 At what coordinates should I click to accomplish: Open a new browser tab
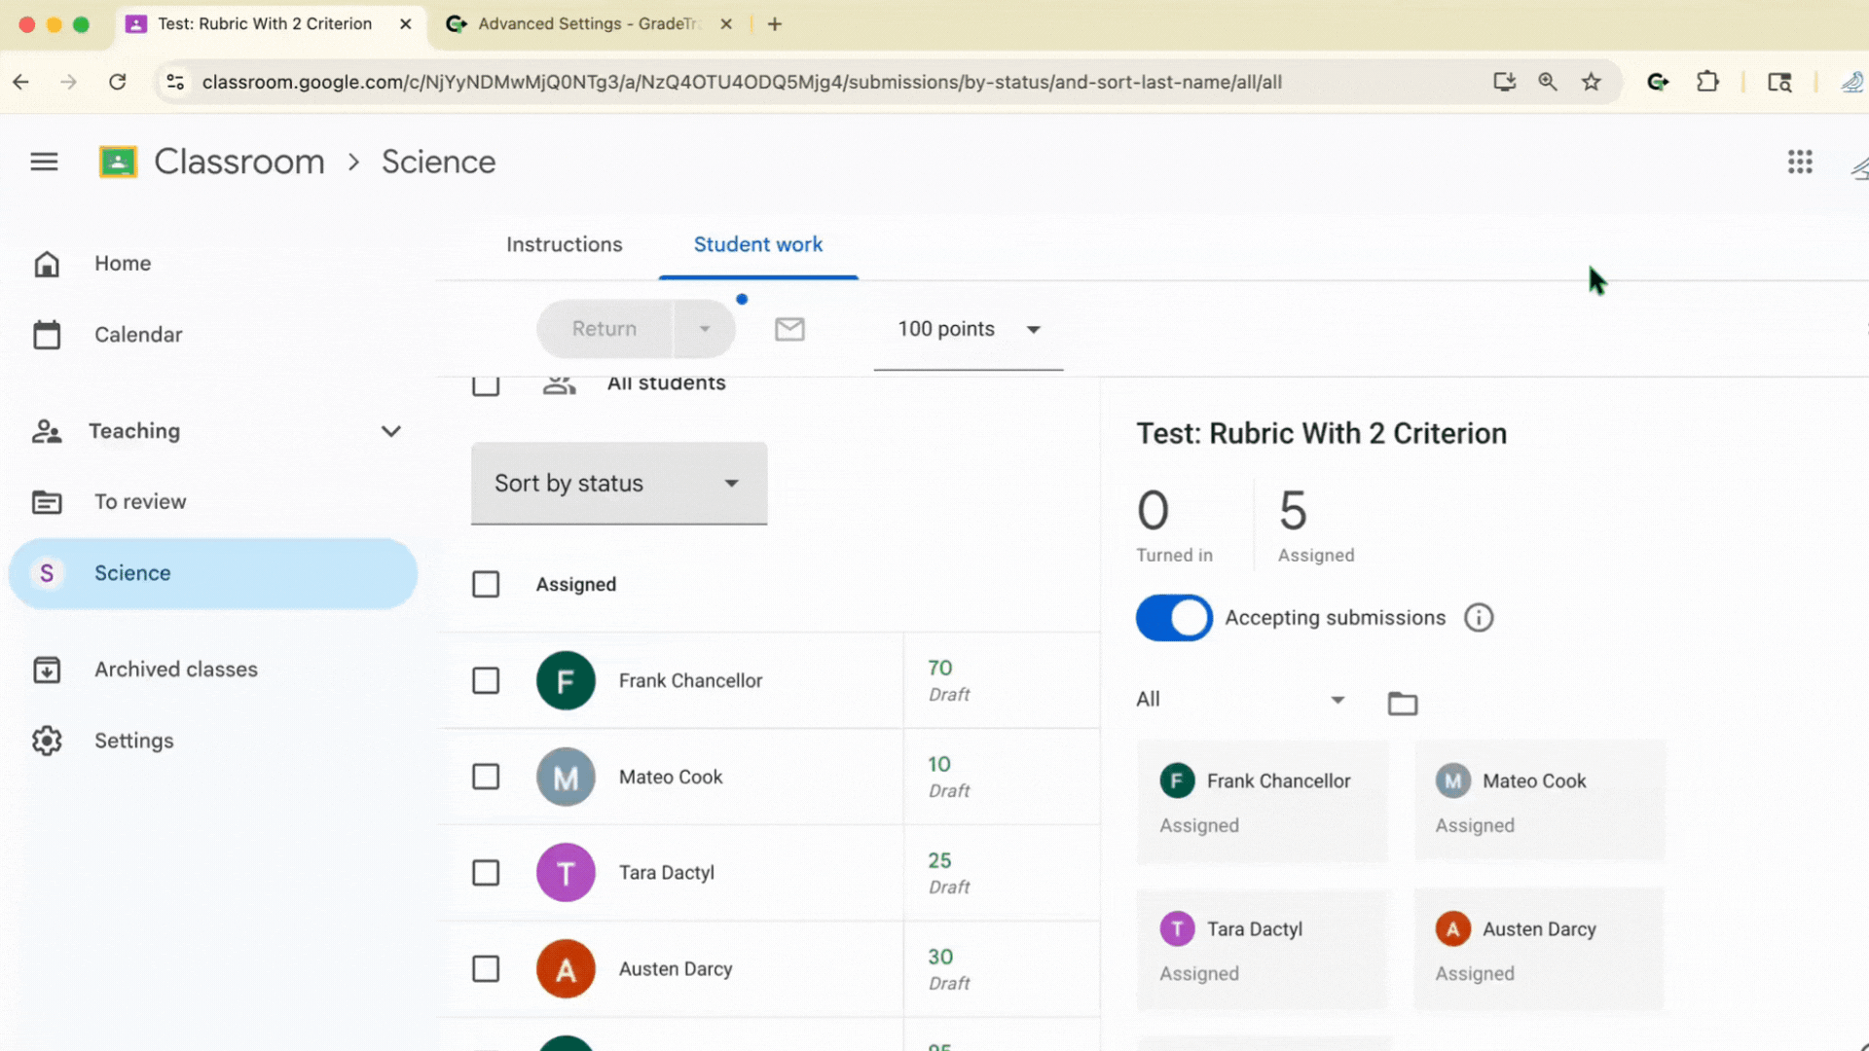[x=775, y=24]
